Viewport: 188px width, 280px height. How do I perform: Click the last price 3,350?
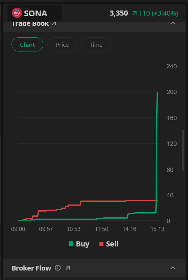point(119,13)
